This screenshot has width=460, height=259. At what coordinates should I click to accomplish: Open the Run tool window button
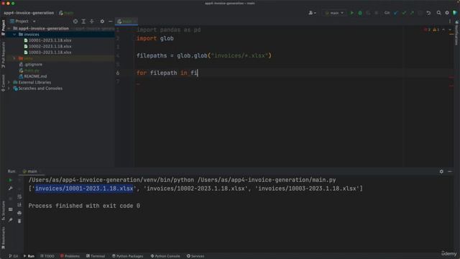pos(29,256)
